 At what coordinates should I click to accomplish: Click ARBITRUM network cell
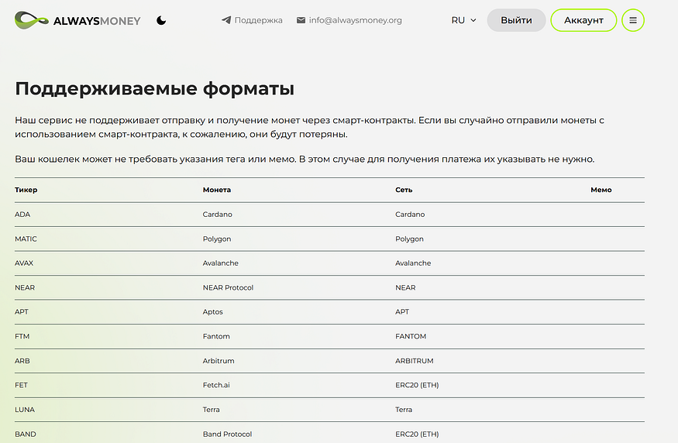(x=415, y=360)
